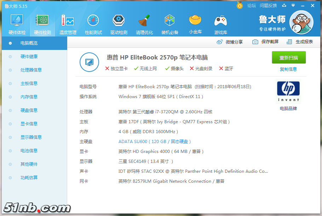Go to 显卡信息 in the sidebar

pos(29,124)
